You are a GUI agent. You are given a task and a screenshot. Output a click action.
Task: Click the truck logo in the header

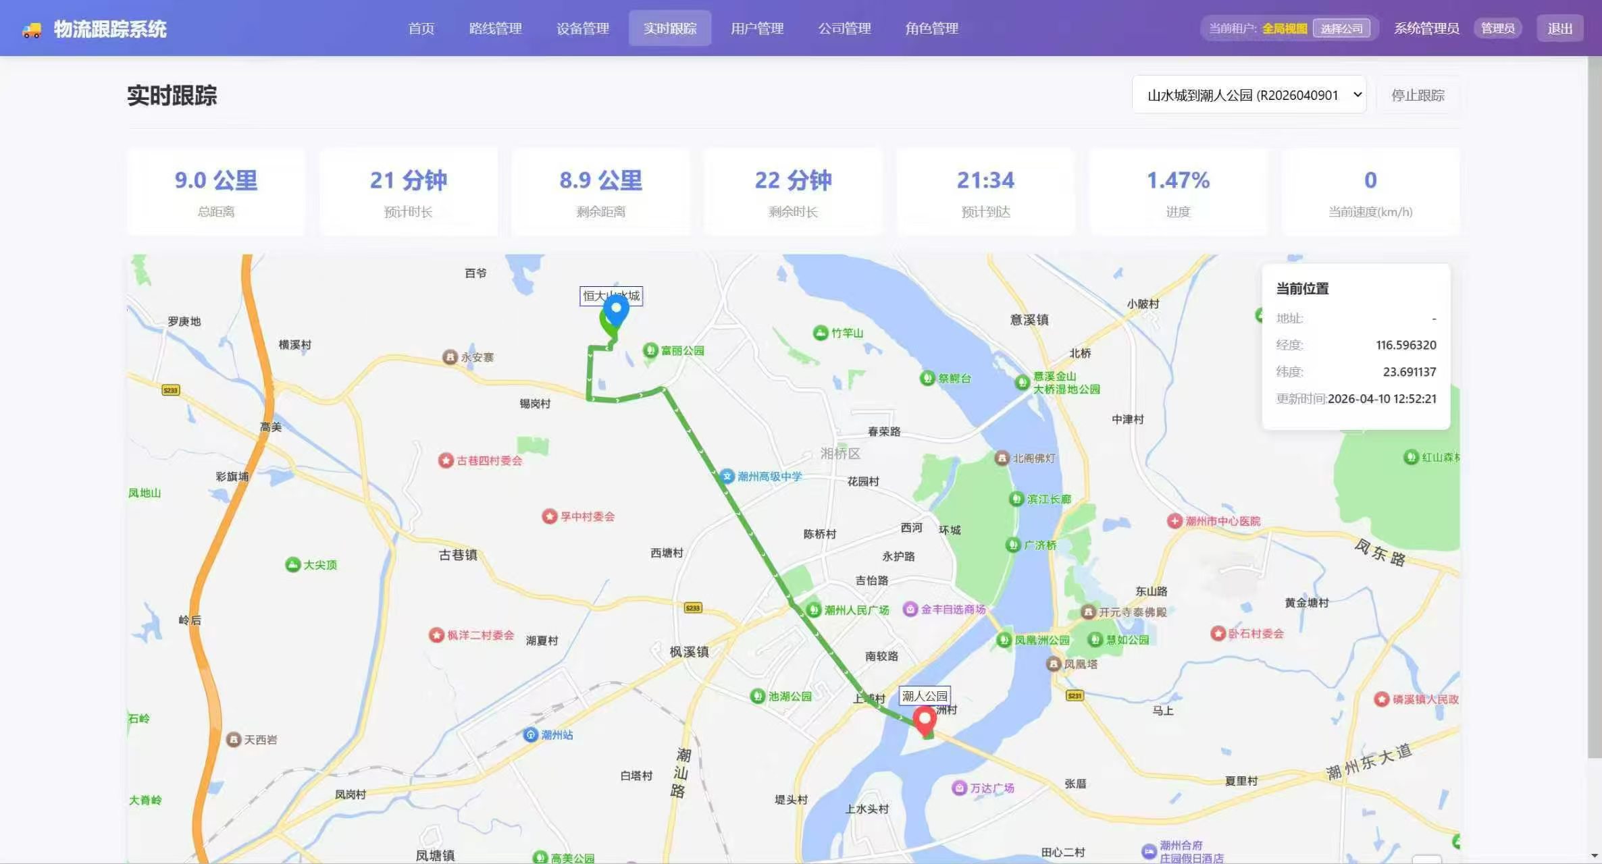point(30,28)
